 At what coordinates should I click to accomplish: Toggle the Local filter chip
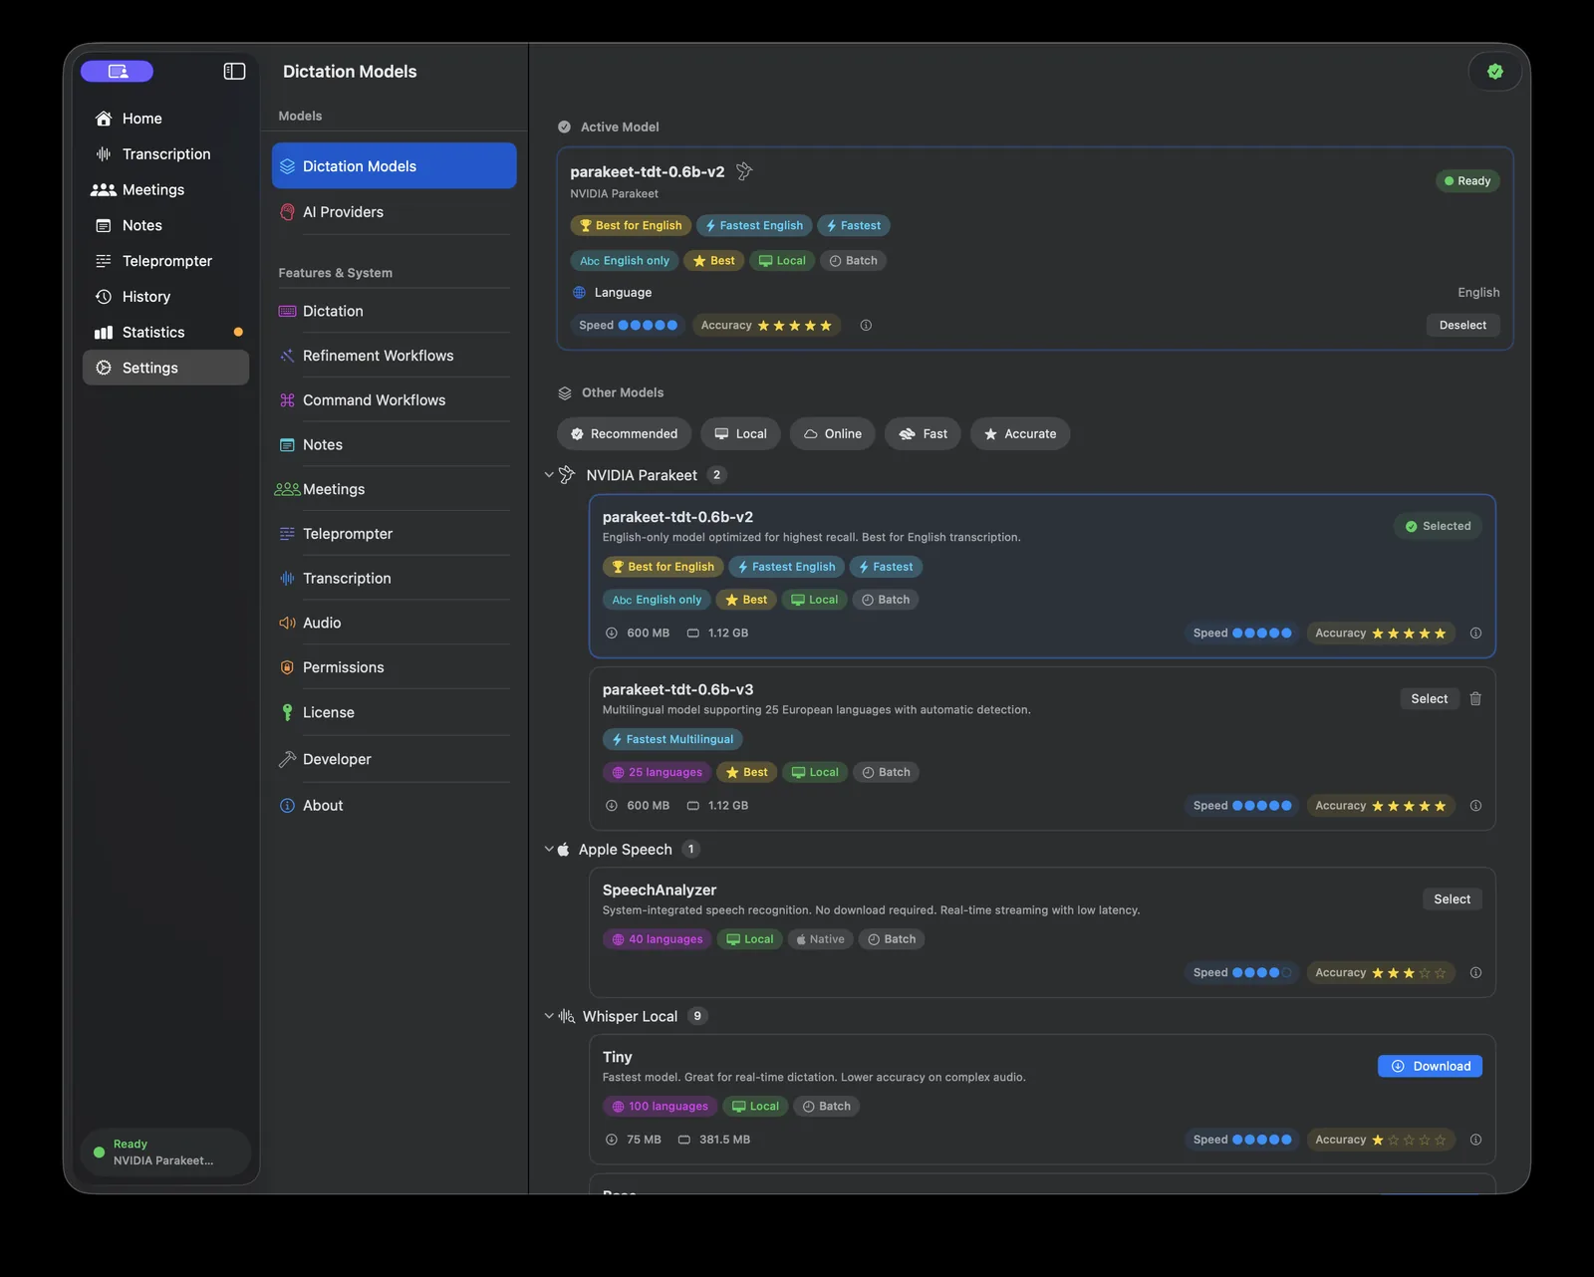click(x=740, y=433)
